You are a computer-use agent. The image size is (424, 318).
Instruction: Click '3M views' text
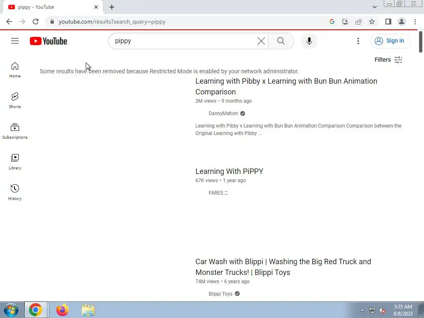[x=206, y=101]
